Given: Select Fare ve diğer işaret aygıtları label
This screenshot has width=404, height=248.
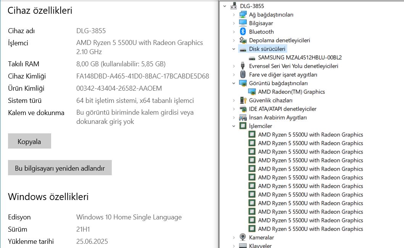Looking at the screenshot, I should pyautogui.click(x=283, y=75).
